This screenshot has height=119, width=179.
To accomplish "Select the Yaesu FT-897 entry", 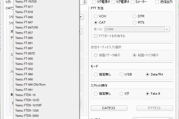I will coord(46,48).
